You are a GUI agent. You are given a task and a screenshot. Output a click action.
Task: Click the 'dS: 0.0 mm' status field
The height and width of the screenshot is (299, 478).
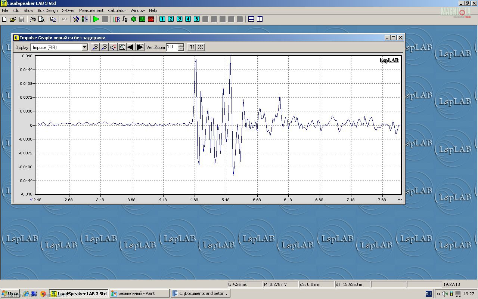pos(316,284)
